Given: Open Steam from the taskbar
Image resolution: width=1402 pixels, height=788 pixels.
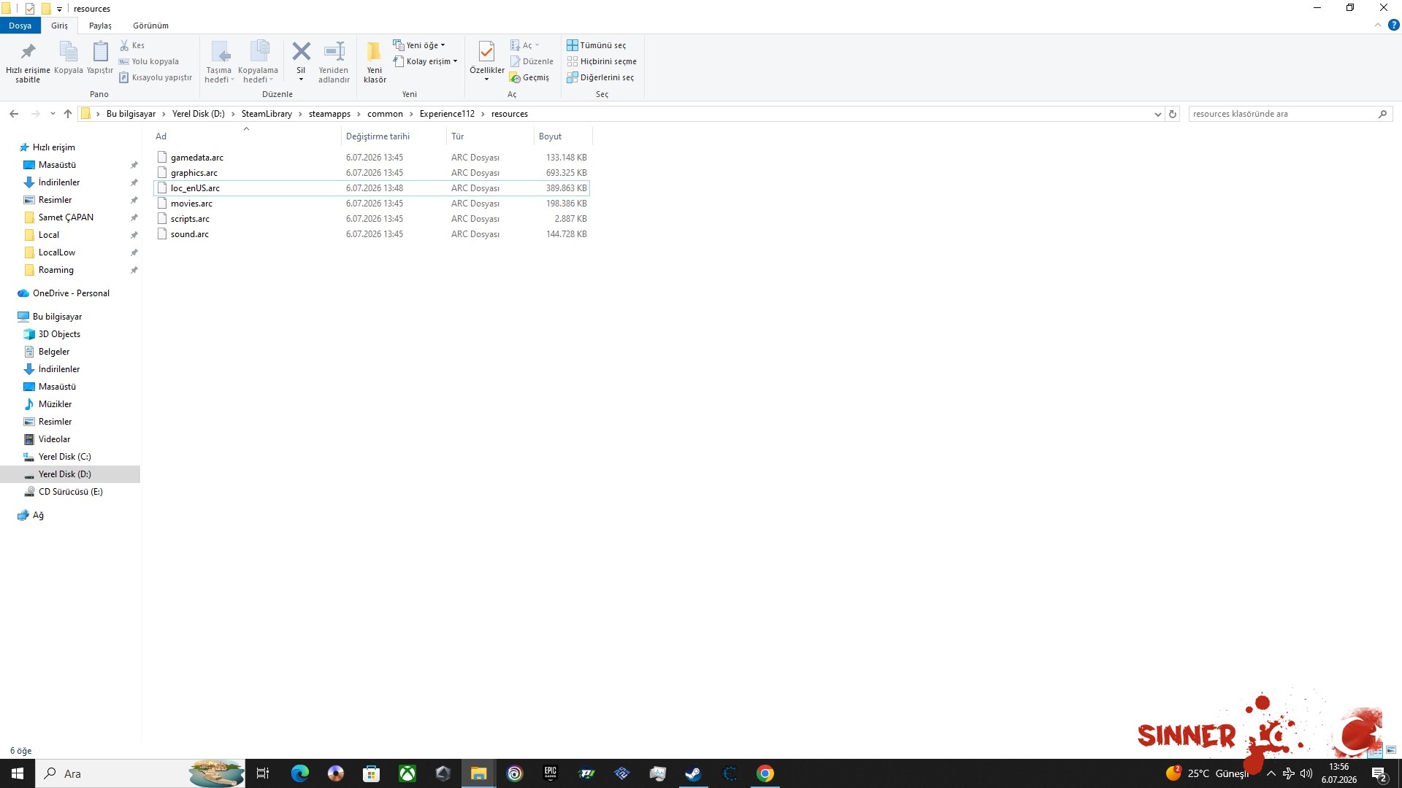Looking at the screenshot, I should 693,773.
